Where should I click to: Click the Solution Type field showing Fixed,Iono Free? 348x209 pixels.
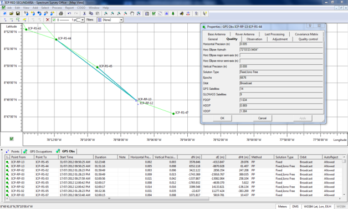click(281, 72)
